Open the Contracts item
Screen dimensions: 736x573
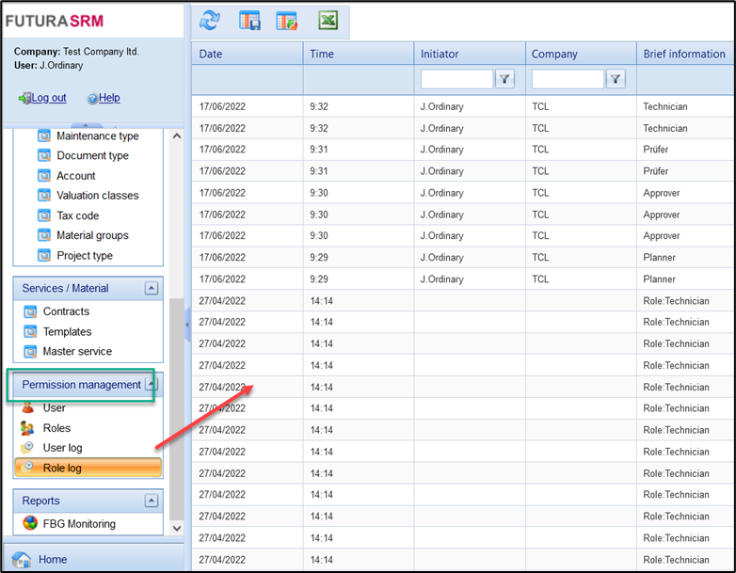(x=66, y=311)
